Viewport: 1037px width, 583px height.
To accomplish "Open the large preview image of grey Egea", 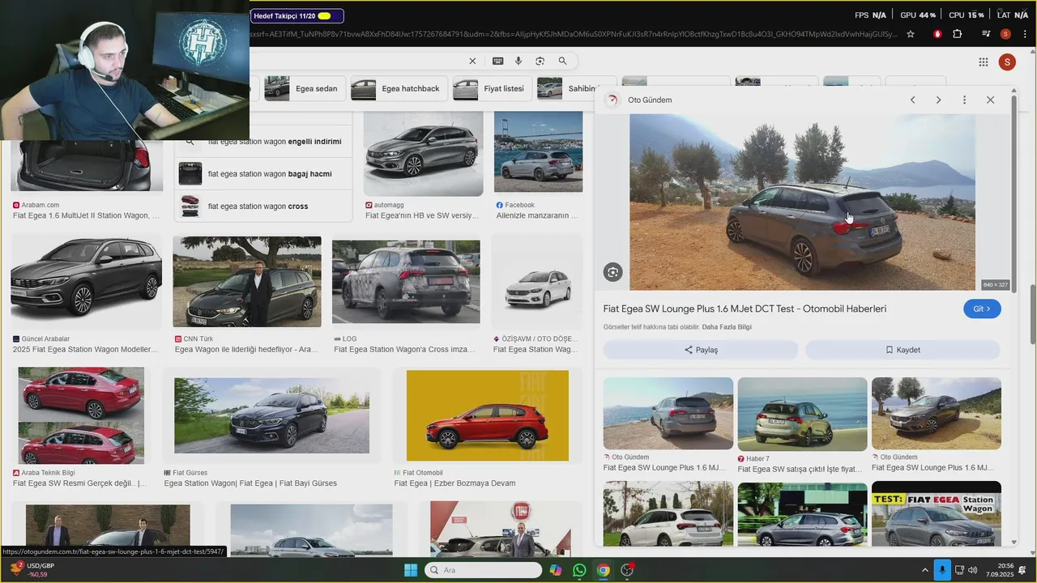I will pyautogui.click(x=802, y=202).
